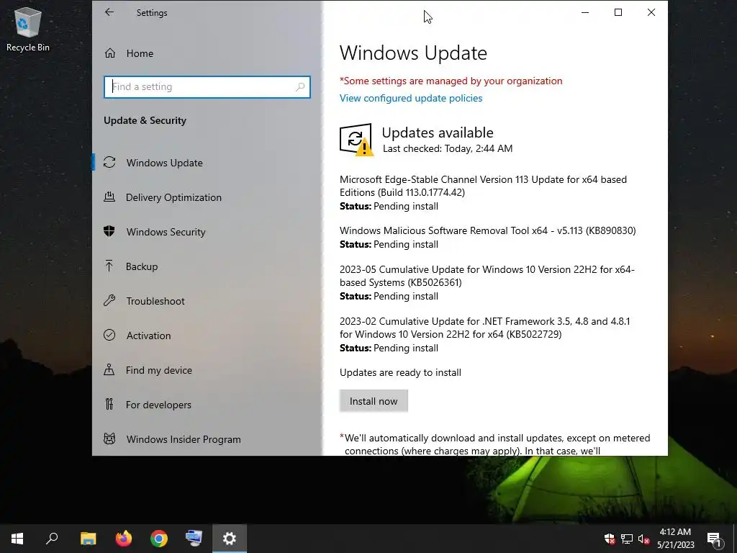This screenshot has width=737, height=553.
Task: Click the Updates are ready to install text
Action: tap(400, 372)
